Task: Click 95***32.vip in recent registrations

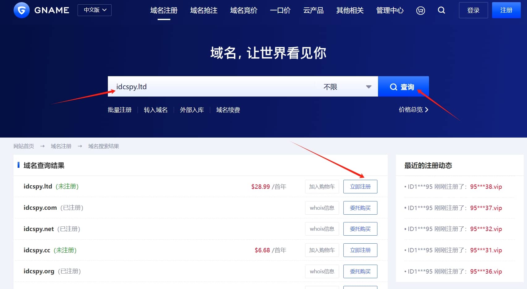Action: click(486, 229)
